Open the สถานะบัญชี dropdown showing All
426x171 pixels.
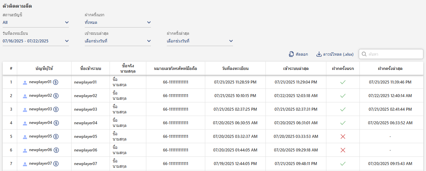pyautogui.click(x=36, y=23)
